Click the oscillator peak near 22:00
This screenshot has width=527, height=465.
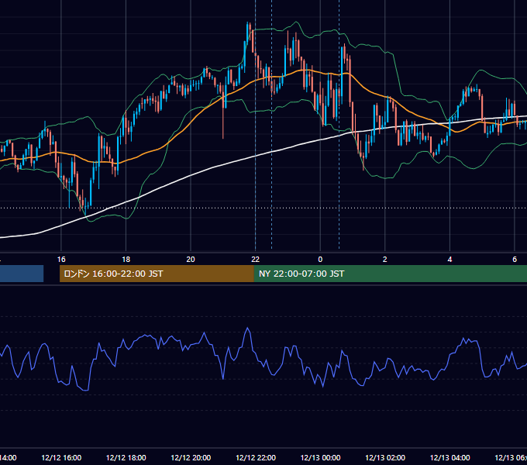click(x=248, y=329)
